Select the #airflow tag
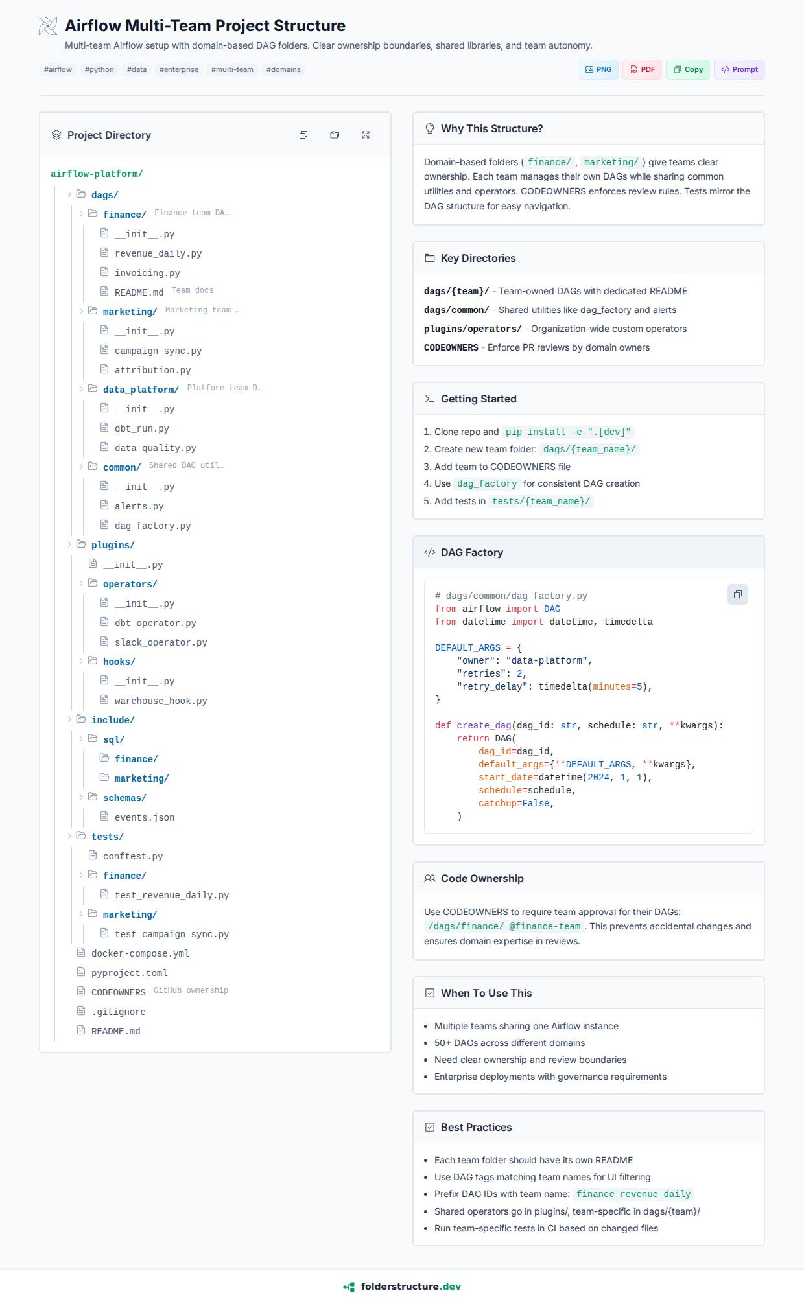 coord(58,69)
